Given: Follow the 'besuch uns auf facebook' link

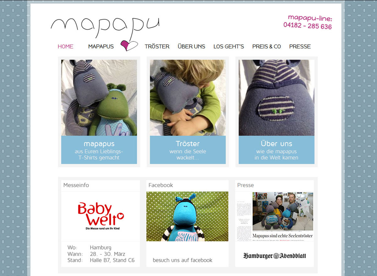Looking at the screenshot, I should point(183,260).
